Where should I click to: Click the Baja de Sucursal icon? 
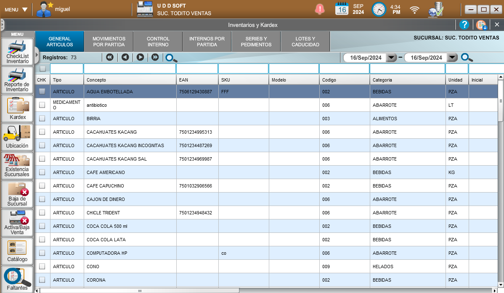coord(17,193)
